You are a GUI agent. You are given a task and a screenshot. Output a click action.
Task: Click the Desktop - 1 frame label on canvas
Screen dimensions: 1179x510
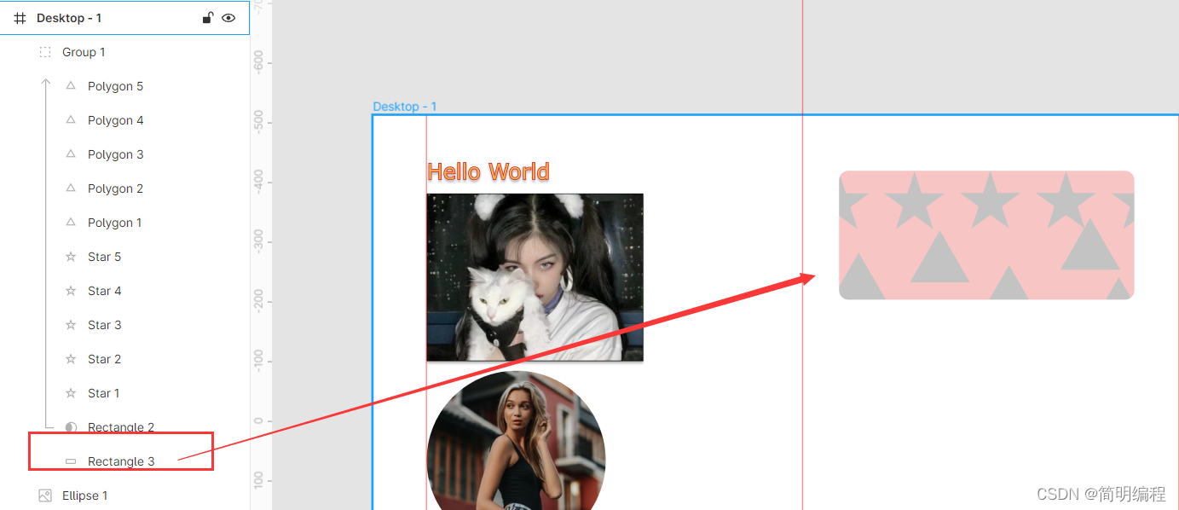405,107
